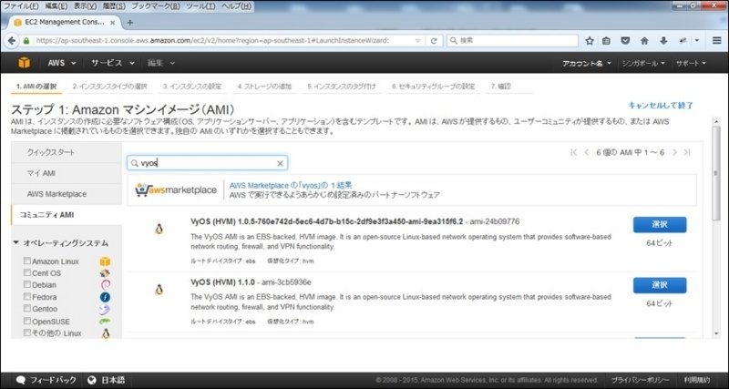Viewport: 729px width, 389px height.
Task: Check the Amazon Linux filter checkbox
Action: 26,261
